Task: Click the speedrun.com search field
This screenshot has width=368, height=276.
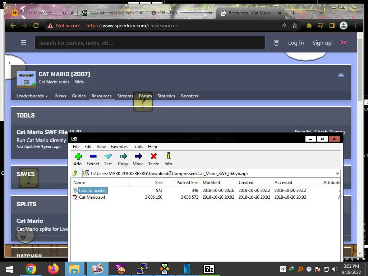Action: [x=150, y=42]
